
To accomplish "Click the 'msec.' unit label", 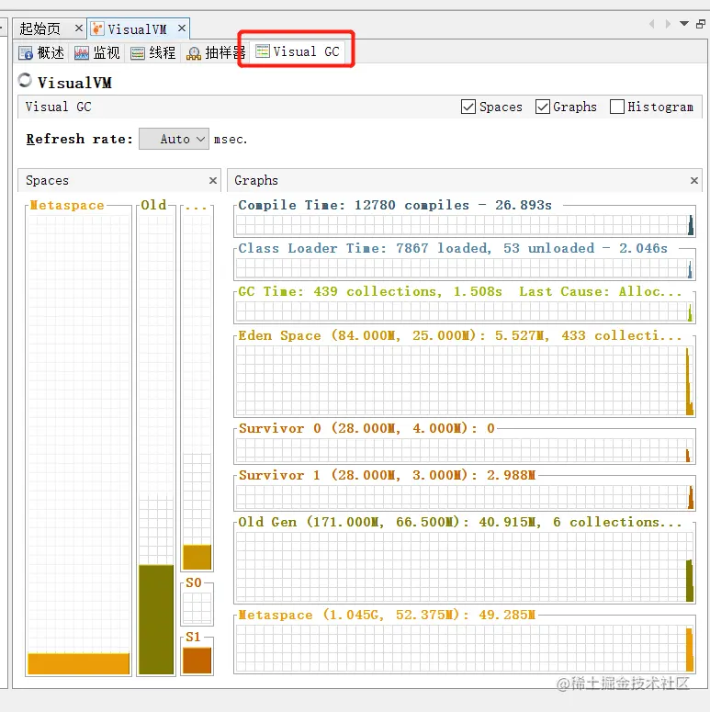I will (231, 140).
